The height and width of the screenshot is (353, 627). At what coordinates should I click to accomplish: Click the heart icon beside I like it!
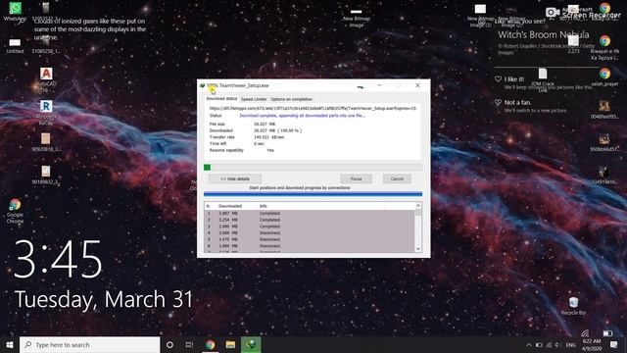click(x=498, y=79)
